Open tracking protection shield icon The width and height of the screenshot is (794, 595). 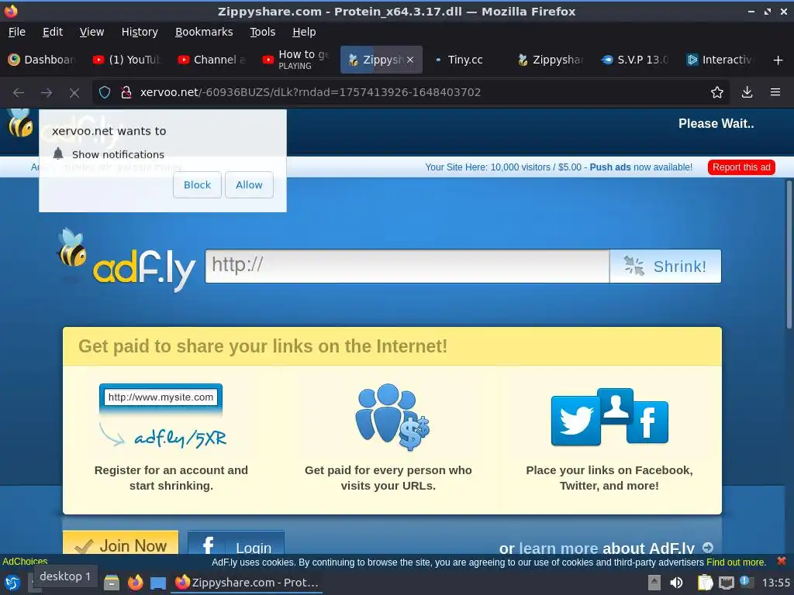coord(105,92)
